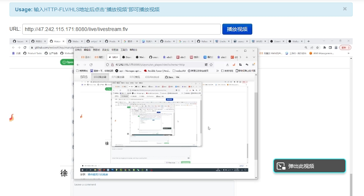Click the bookmark star in address bar

(x=211, y=64)
